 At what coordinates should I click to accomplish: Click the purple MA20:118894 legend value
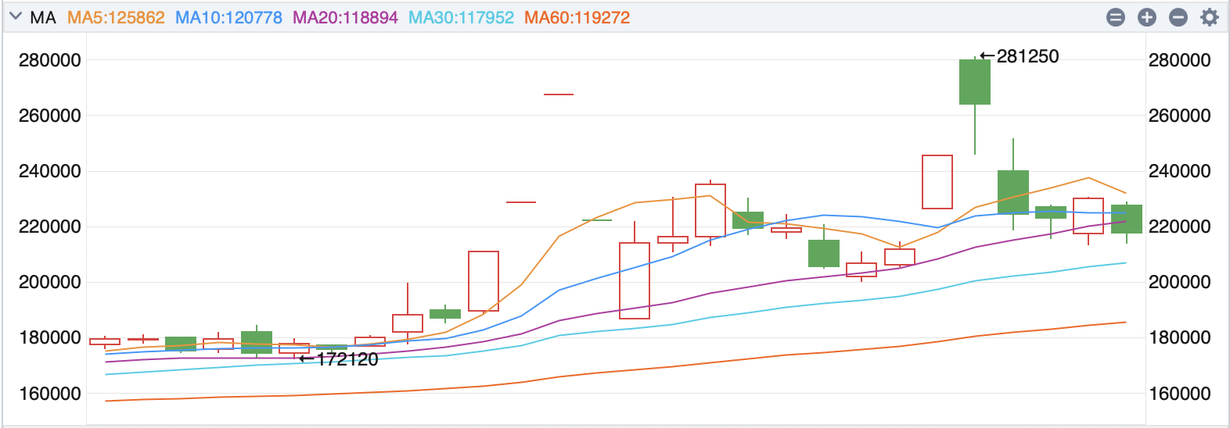pos(345,17)
